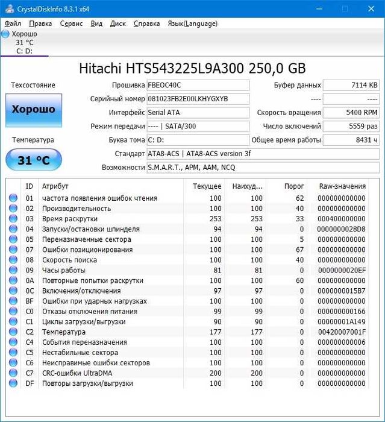This screenshot has width=385, height=422.
Task: Click the Общее время работы value 8431 ч
Action: [351, 140]
